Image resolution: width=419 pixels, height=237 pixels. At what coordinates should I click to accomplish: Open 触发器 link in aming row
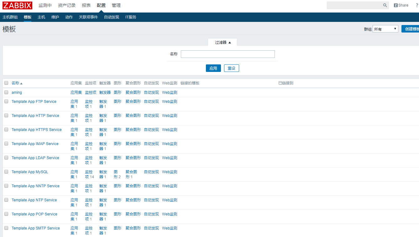(105, 93)
